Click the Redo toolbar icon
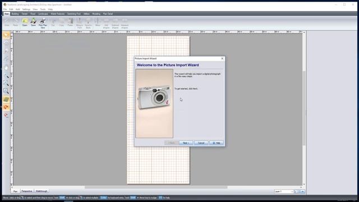This screenshot has height=202, width=359. point(15,22)
